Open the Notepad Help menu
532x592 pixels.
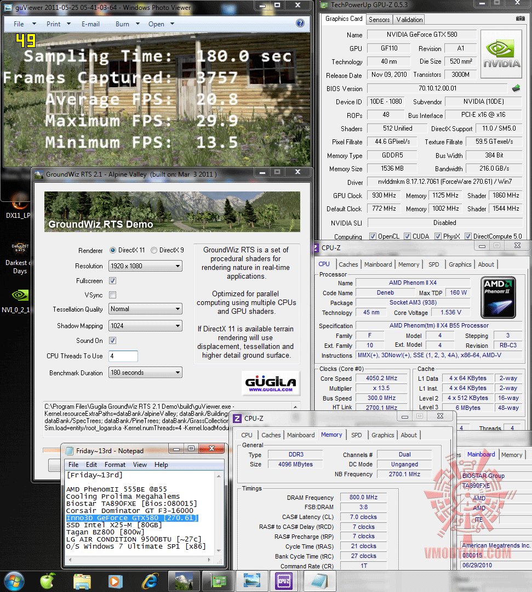(161, 464)
